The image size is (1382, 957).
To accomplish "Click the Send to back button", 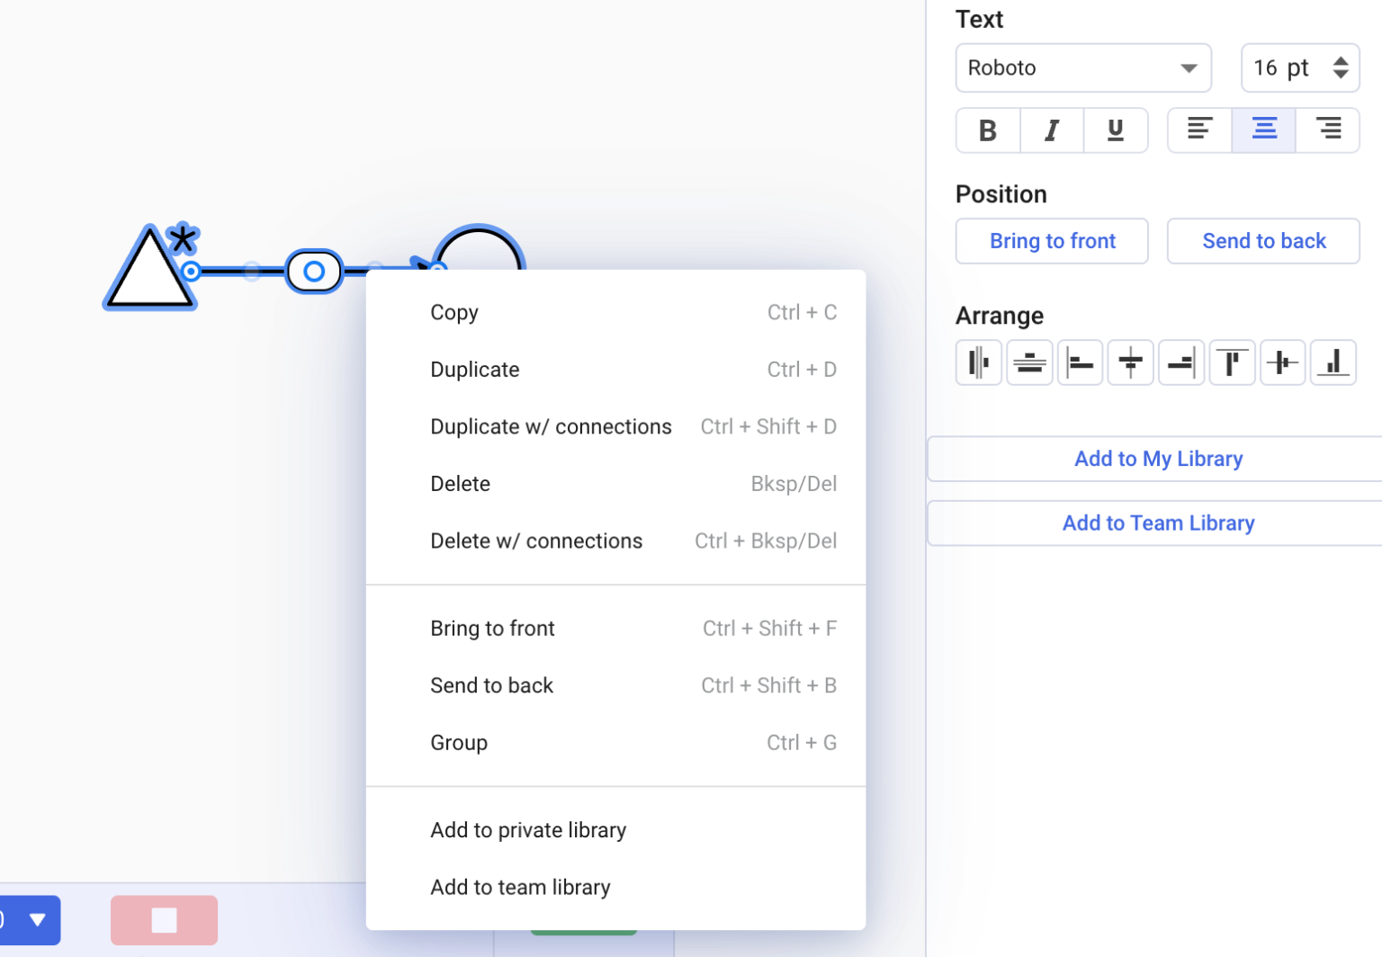I will pyautogui.click(x=1263, y=241).
